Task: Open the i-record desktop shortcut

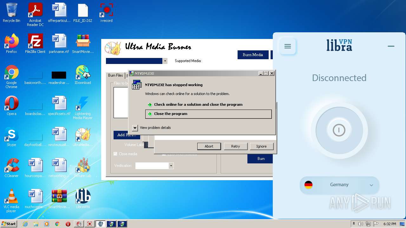Action: tap(107, 13)
